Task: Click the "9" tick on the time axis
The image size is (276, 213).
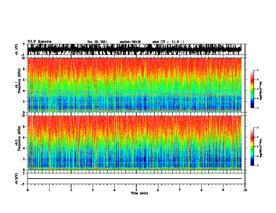Action: click(223, 190)
